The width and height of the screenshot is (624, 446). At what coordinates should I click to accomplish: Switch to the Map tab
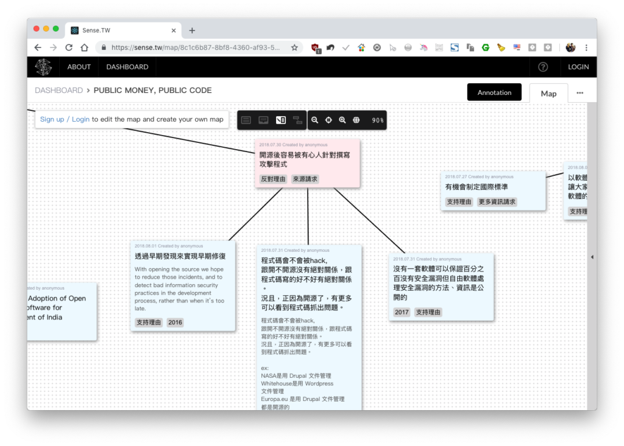(548, 94)
